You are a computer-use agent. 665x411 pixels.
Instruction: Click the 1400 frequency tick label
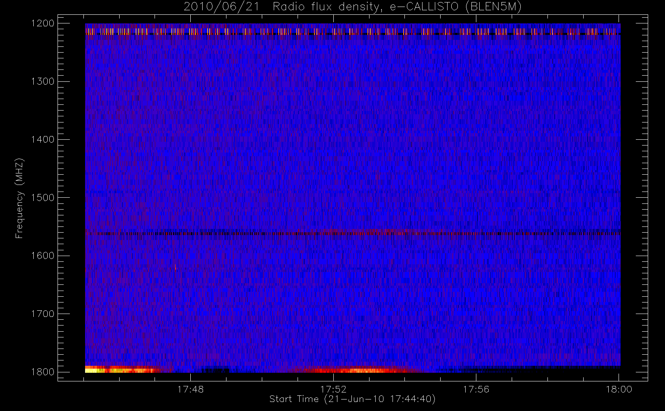[x=43, y=139]
